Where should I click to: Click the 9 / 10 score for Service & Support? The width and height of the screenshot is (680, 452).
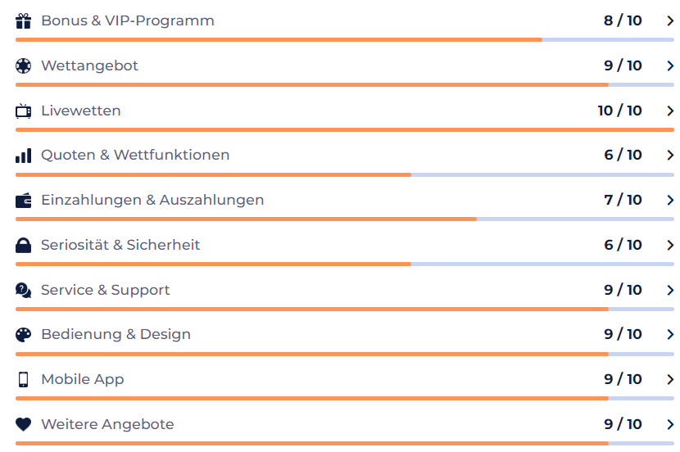pyautogui.click(x=623, y=290)
